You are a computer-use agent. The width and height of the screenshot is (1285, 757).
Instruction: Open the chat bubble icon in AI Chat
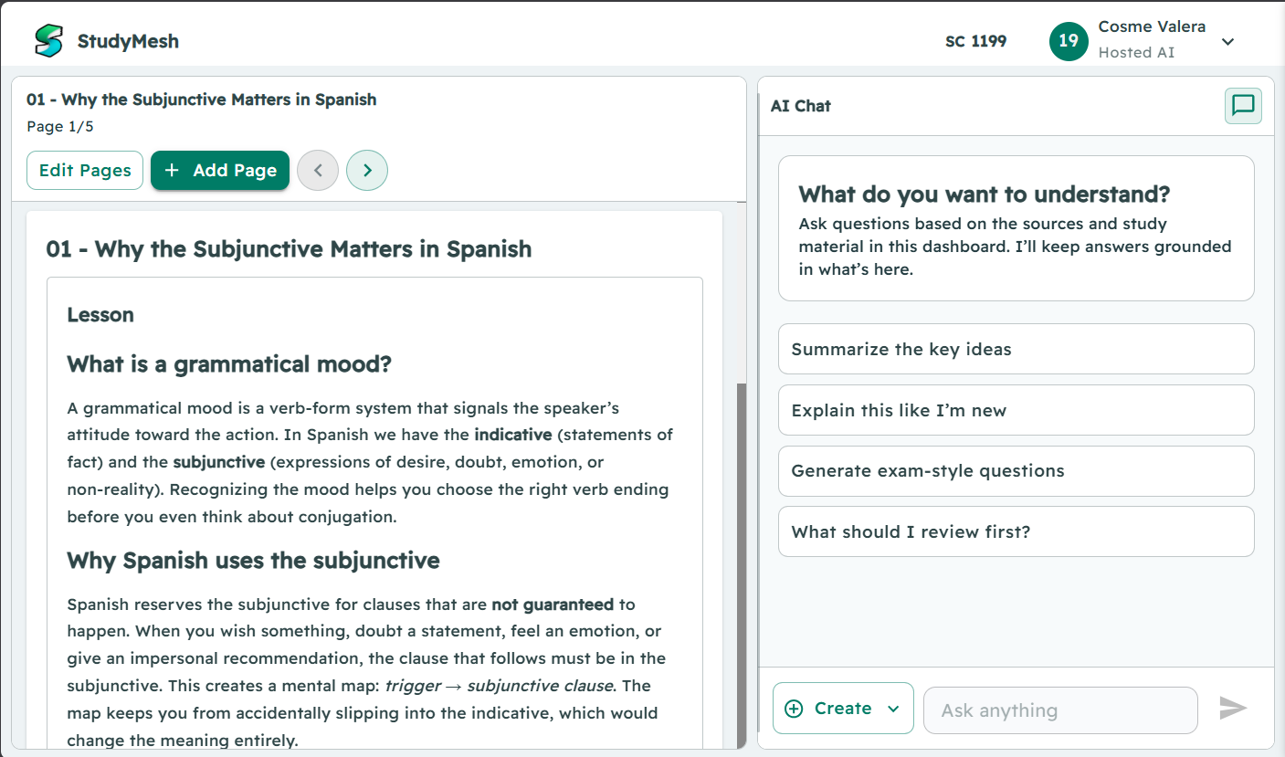pos(1243,106)
